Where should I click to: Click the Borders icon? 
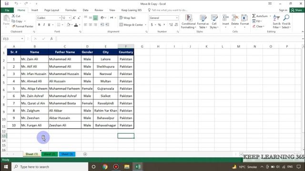[x=59, y=25]
